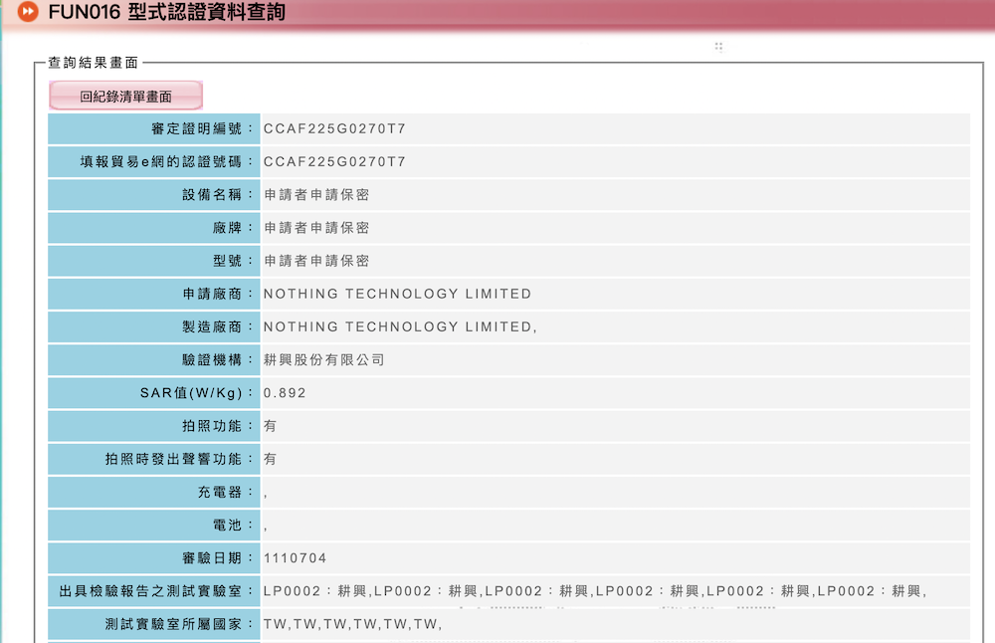The image size is (995, 643).
Task: Click the 查詢結果畫面 section heading
Action: (x=94, y=62)
